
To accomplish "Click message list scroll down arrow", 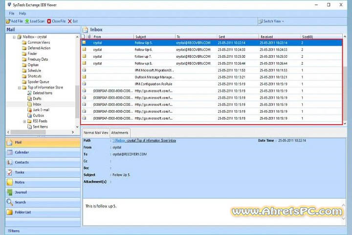I will coord(345,123).
